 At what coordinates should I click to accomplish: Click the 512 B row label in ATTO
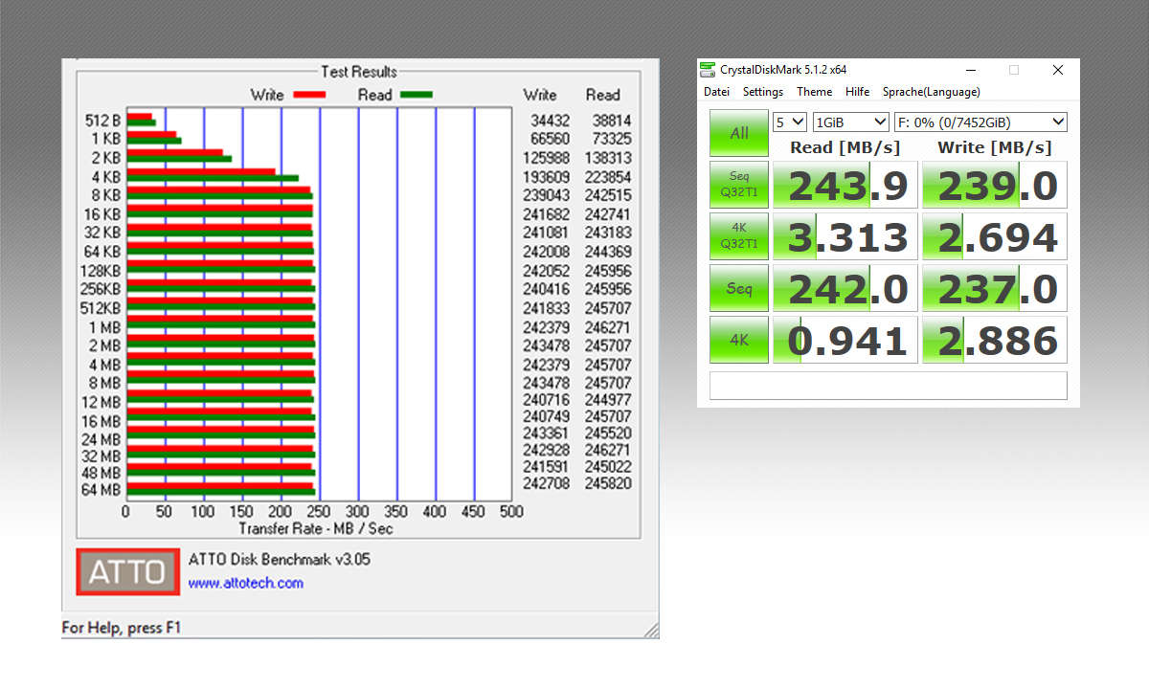coord(102,121)
